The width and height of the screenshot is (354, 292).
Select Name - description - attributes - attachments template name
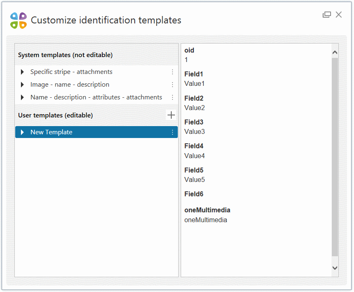(x=96, y=97)
